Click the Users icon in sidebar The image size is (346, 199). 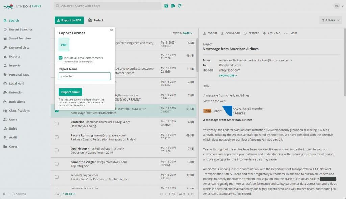tap(5, 119)
